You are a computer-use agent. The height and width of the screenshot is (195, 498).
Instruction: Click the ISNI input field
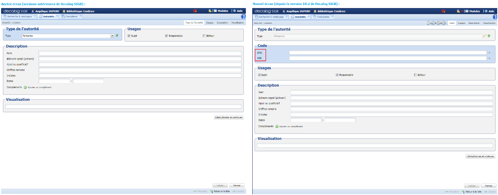click(388, 53)
